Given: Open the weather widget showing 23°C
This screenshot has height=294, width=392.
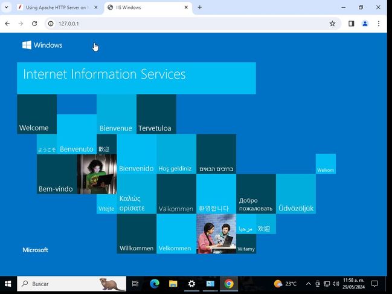Looking at the screenshot, I should [285, 284].
